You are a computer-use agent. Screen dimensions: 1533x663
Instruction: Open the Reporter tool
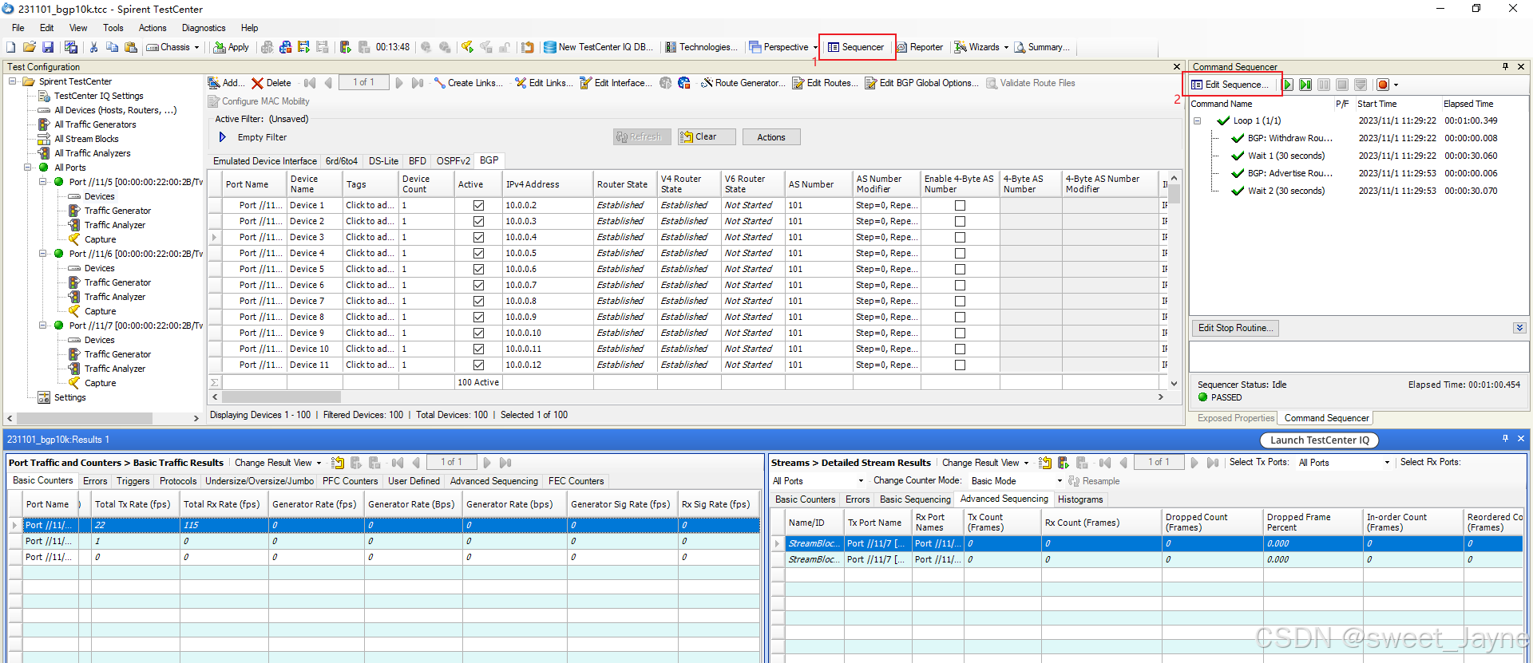pyautogui.click(x=920, y=47)
